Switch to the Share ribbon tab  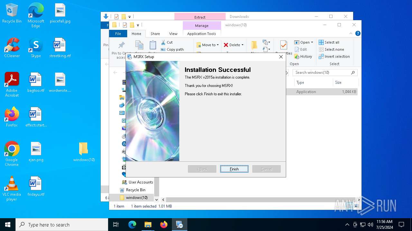point(155,34)
